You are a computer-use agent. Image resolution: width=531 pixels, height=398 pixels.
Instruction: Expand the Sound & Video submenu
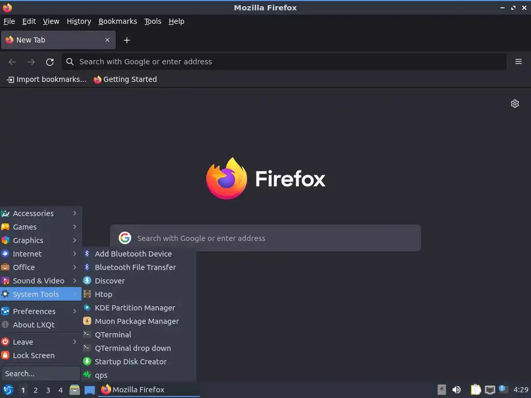[x=40, y=281]
